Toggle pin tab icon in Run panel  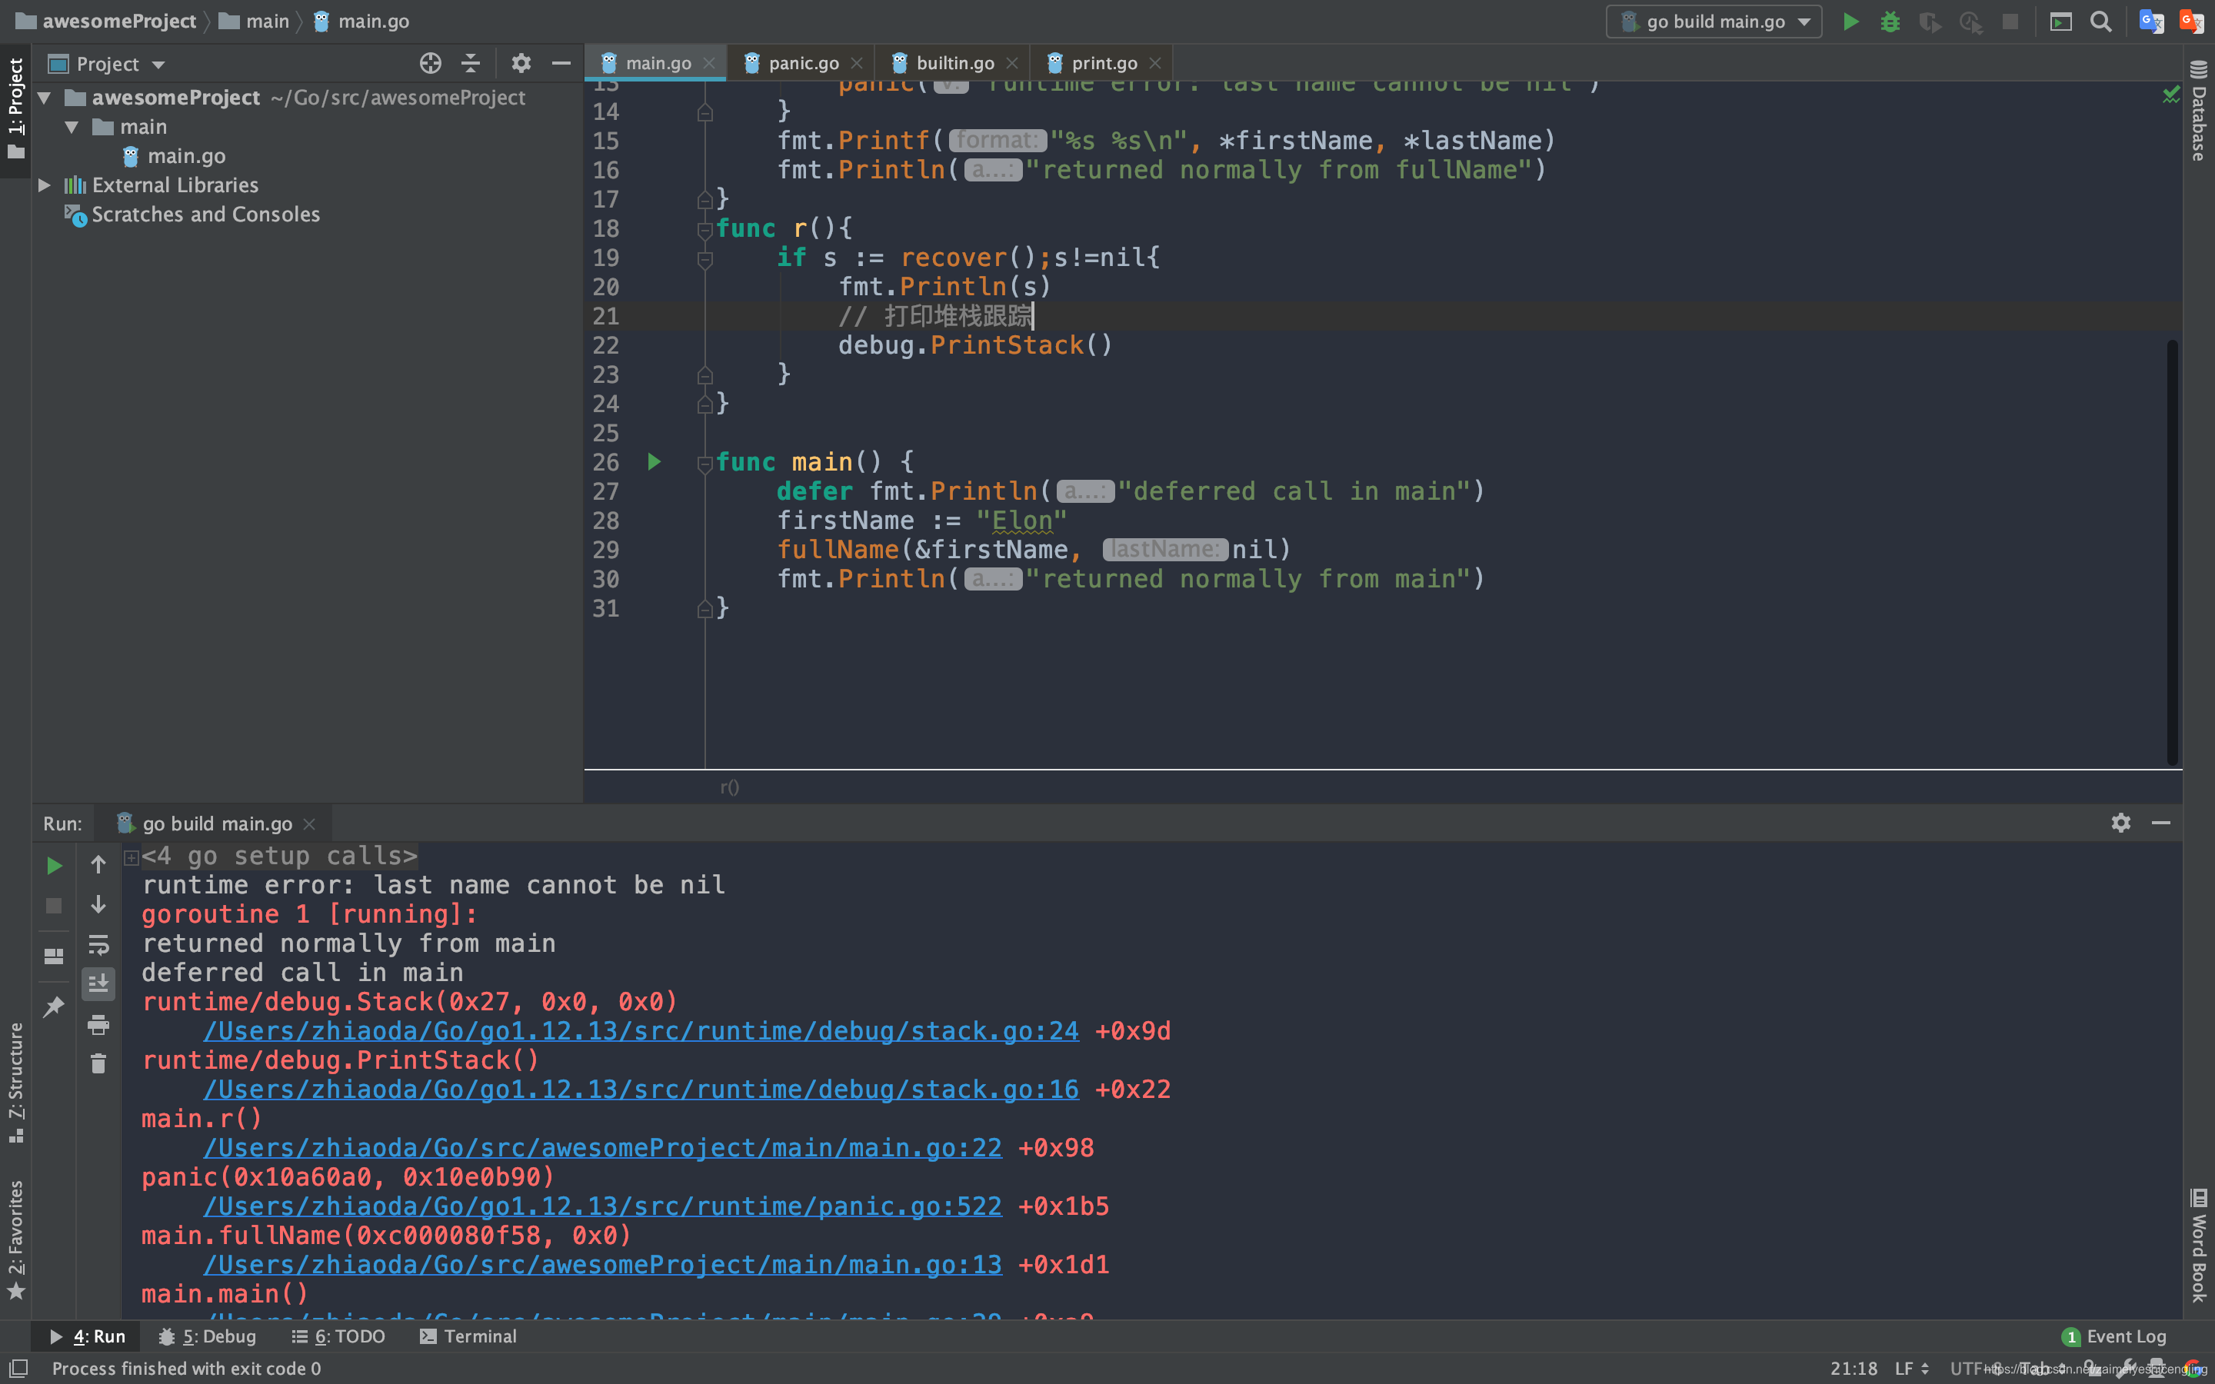point(54,1007)
